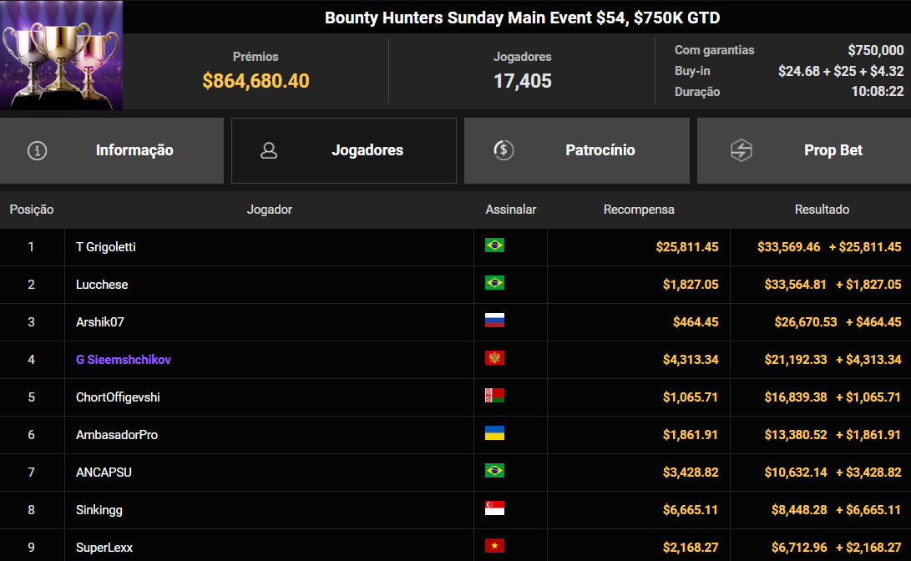911x561 pixels.
Task: Click the guarantee value $750,000
Action: click(876, 51)
